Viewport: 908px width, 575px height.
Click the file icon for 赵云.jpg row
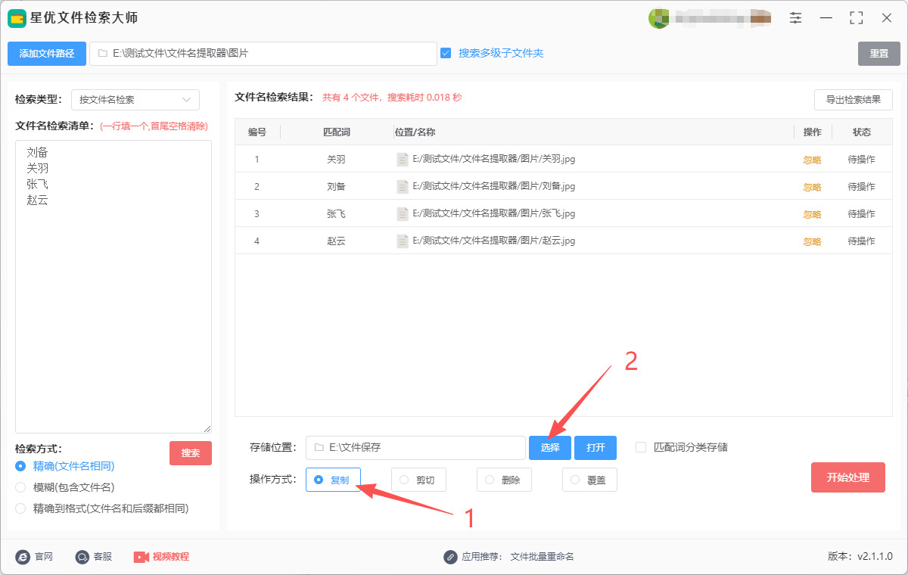coord(403,241)
